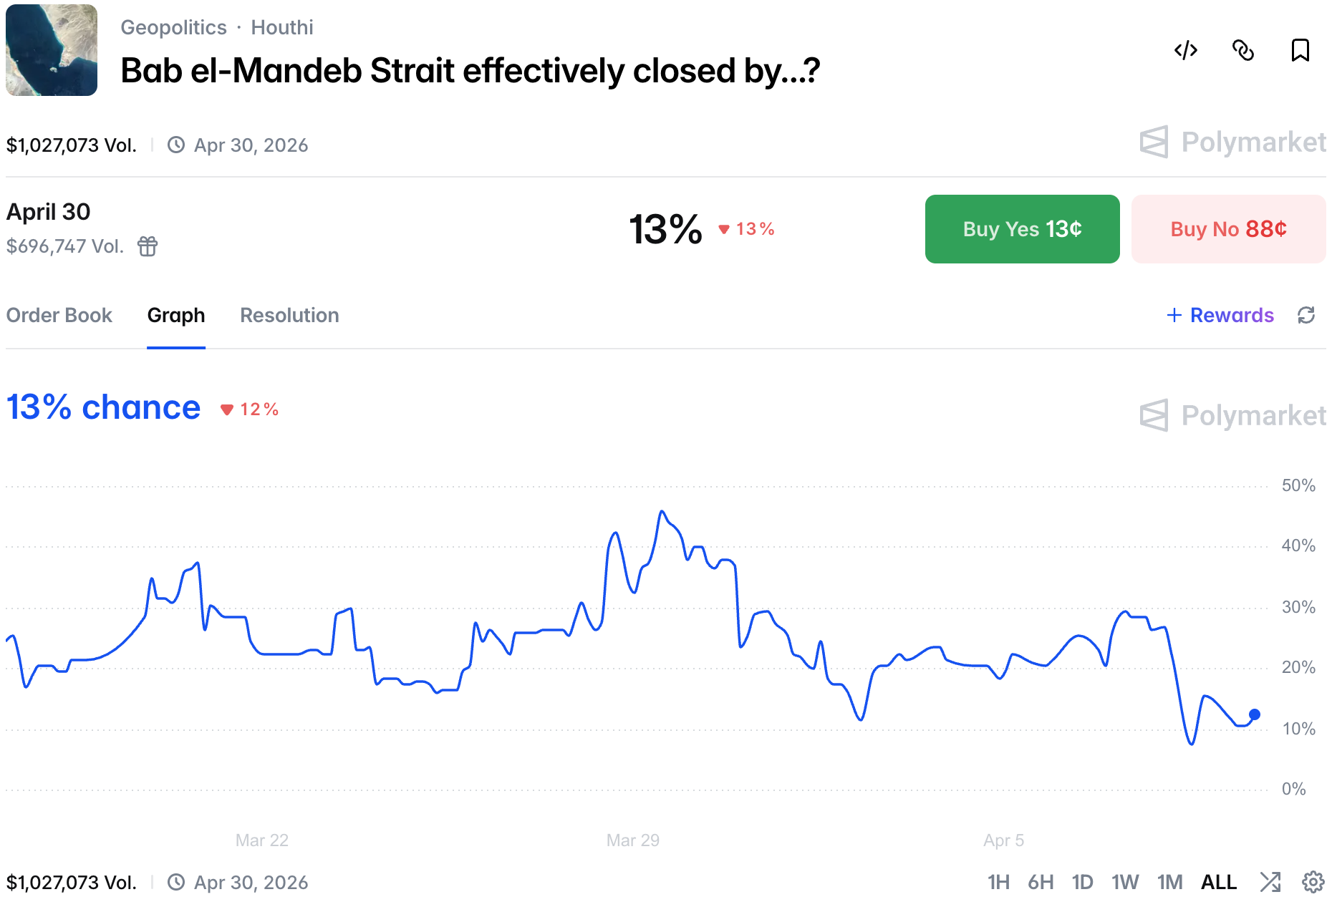Image resolution: width=1332 pixels, height=902 pixels.
Task: Open the Resolution tab
Action: point(289,315)
